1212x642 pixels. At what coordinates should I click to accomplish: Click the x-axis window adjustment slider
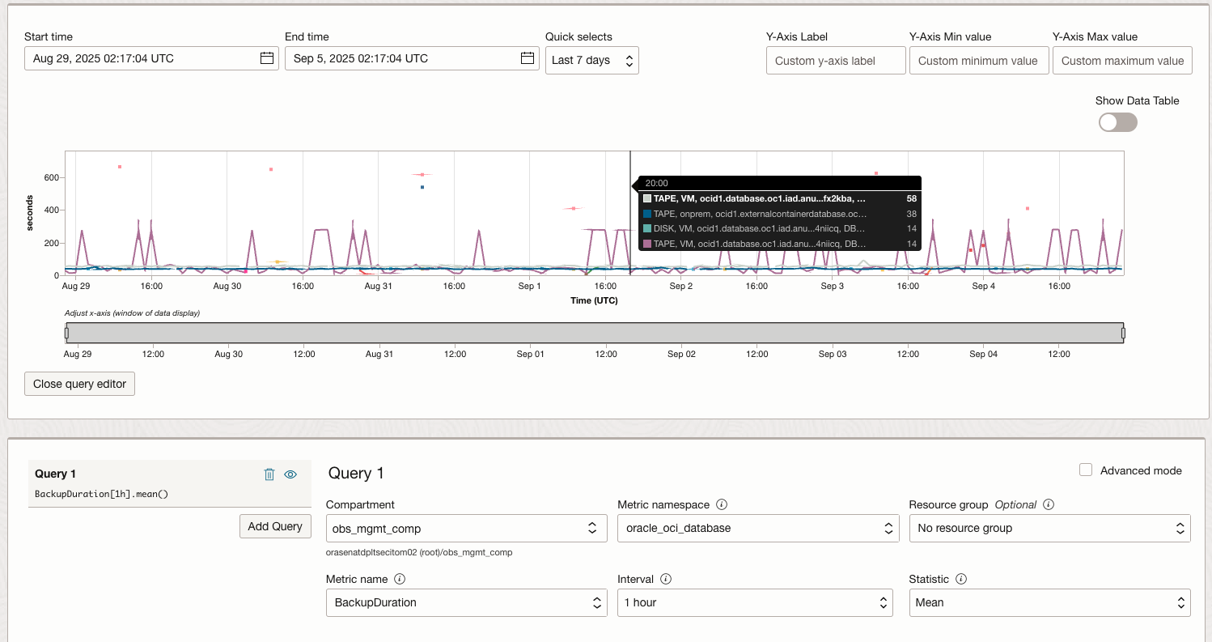tap(595, 332)
